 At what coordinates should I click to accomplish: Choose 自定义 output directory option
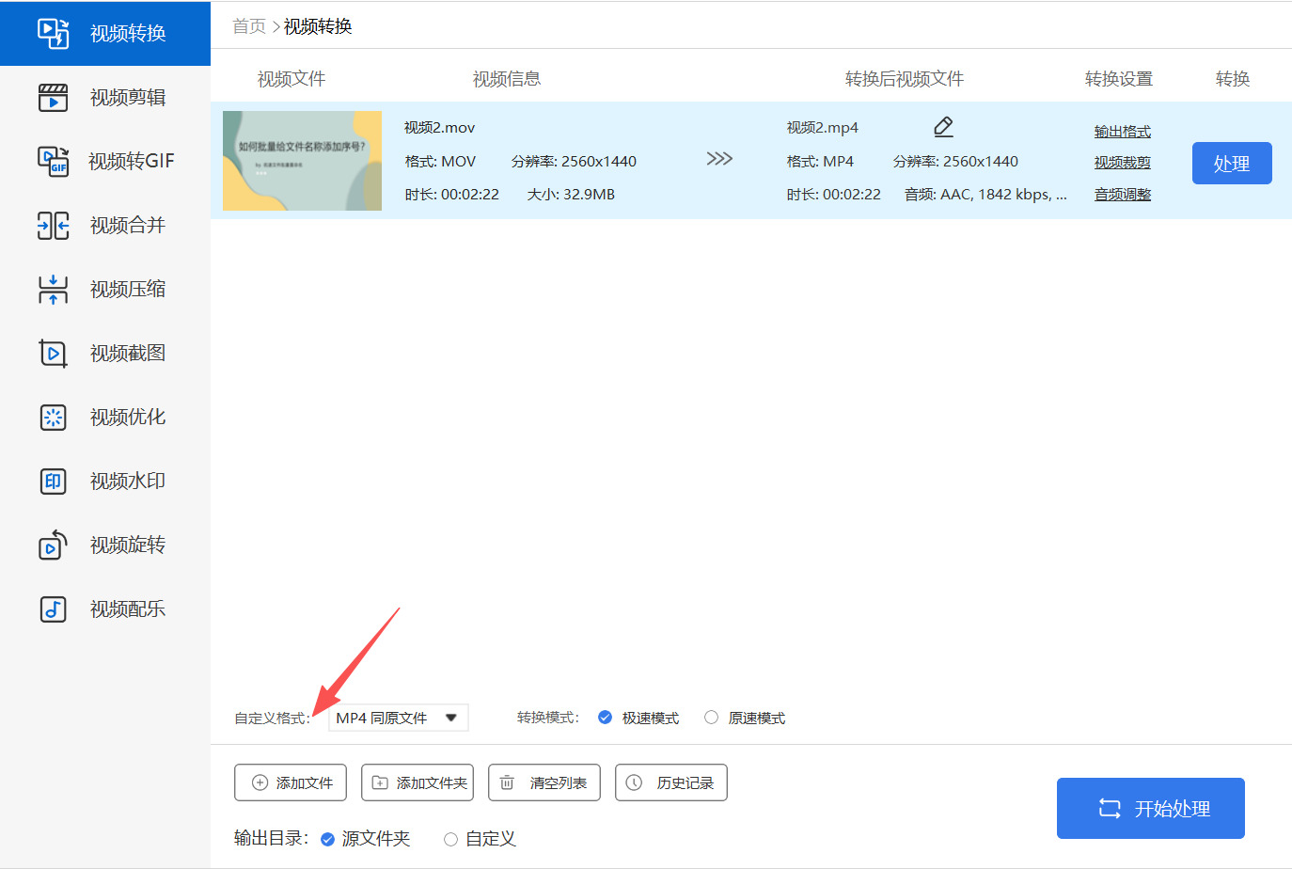tap(451, 839)
